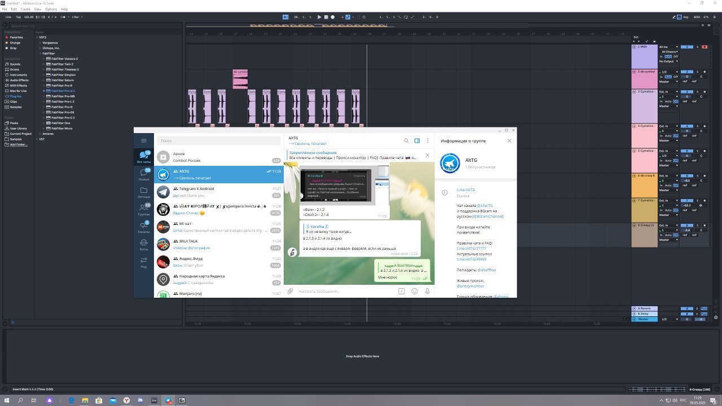Open Ableton's Create menu

pyautogui.click(x=25, y=9)
